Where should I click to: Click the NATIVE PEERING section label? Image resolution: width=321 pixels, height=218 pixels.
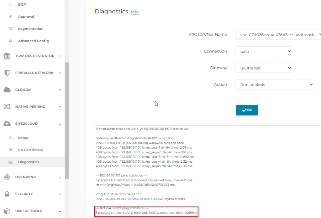[30, 107]
